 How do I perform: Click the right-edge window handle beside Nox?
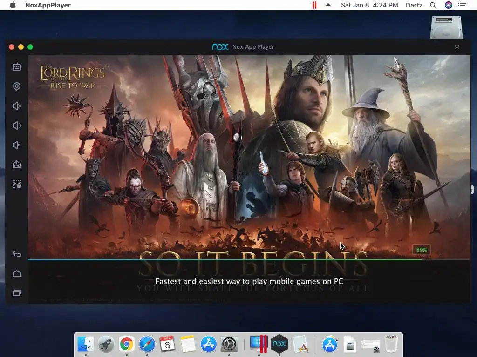tap(472, 190)
